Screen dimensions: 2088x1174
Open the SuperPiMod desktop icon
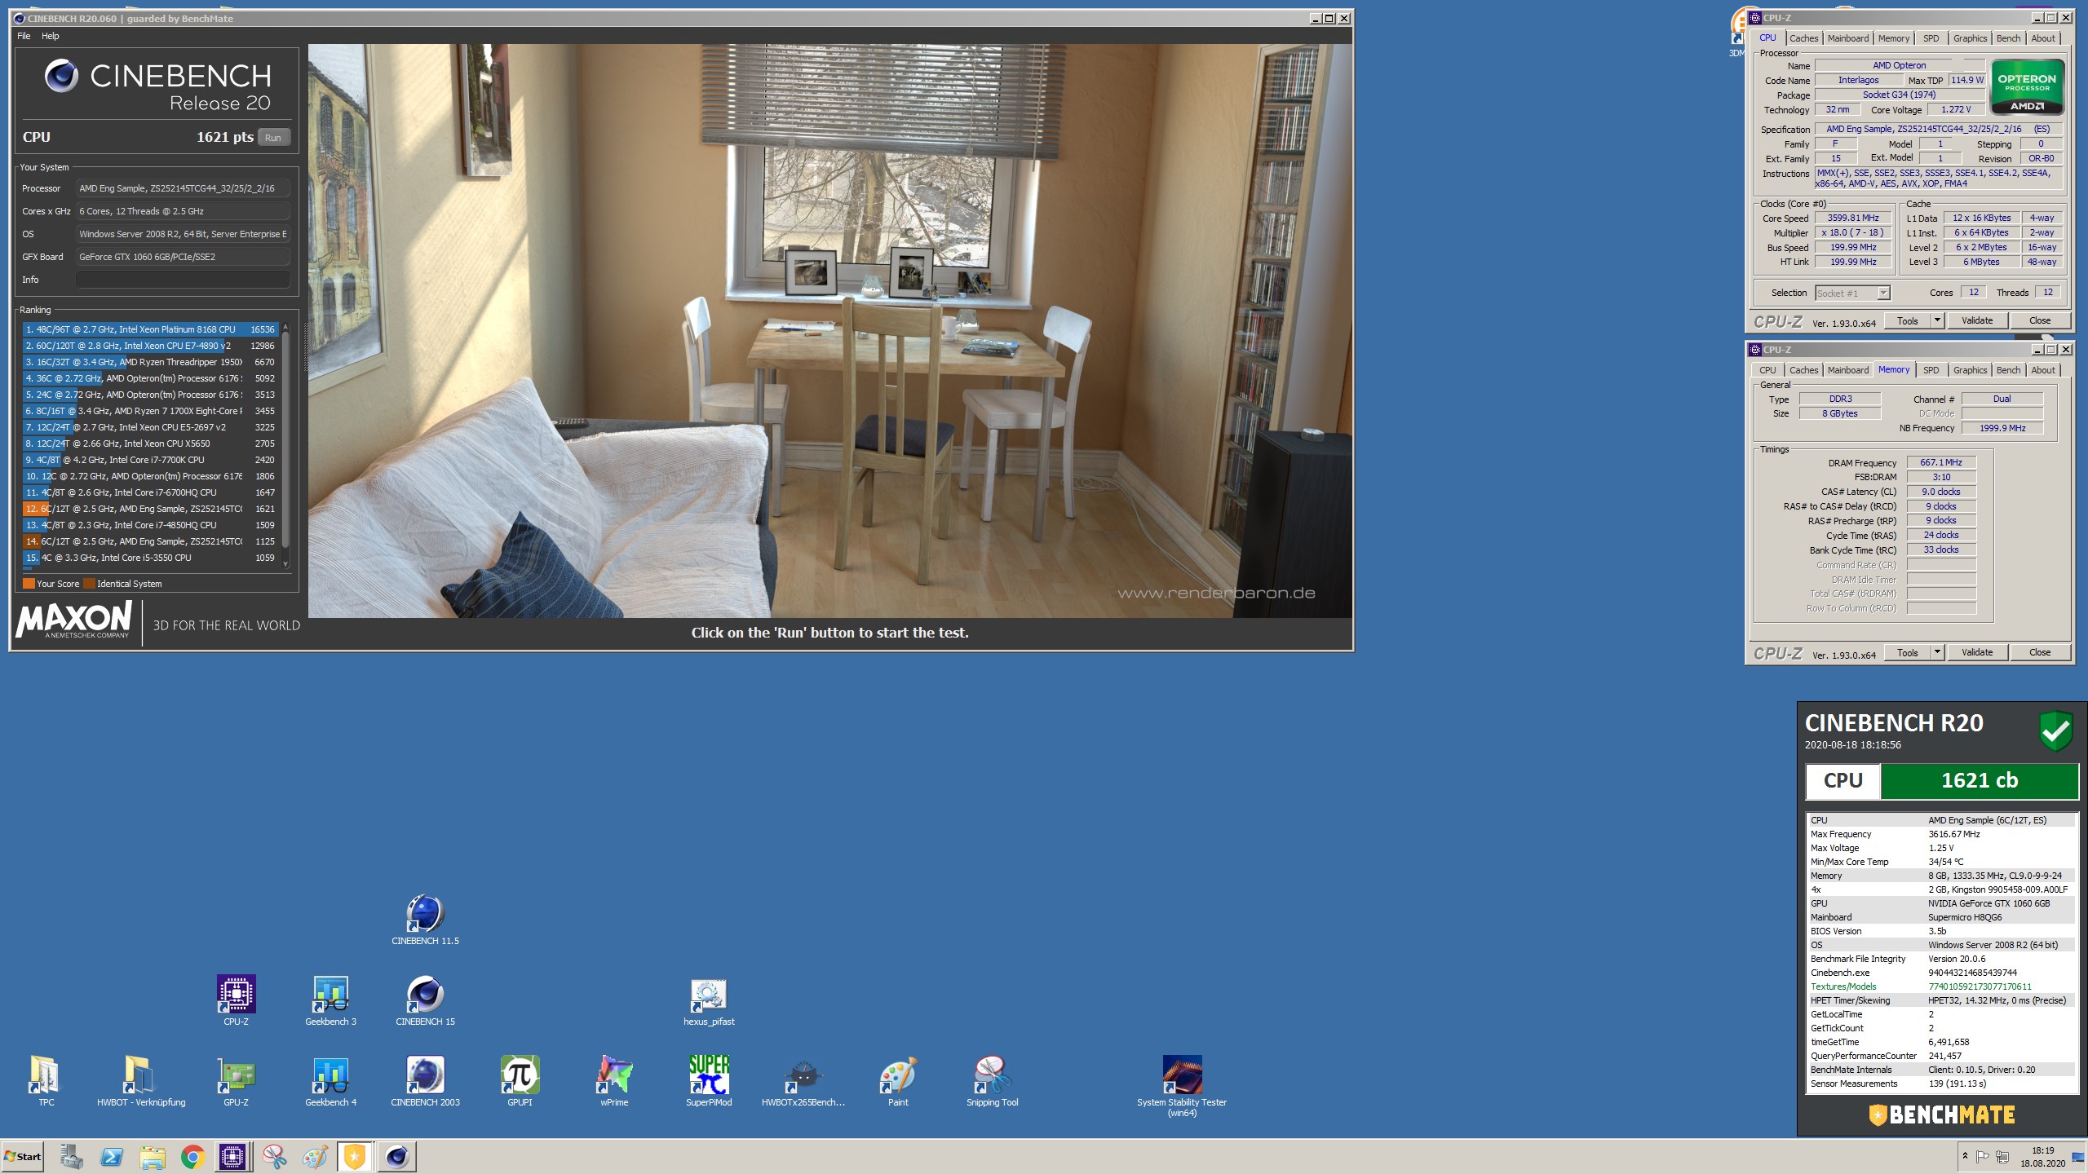click(x=709, y=1082)
